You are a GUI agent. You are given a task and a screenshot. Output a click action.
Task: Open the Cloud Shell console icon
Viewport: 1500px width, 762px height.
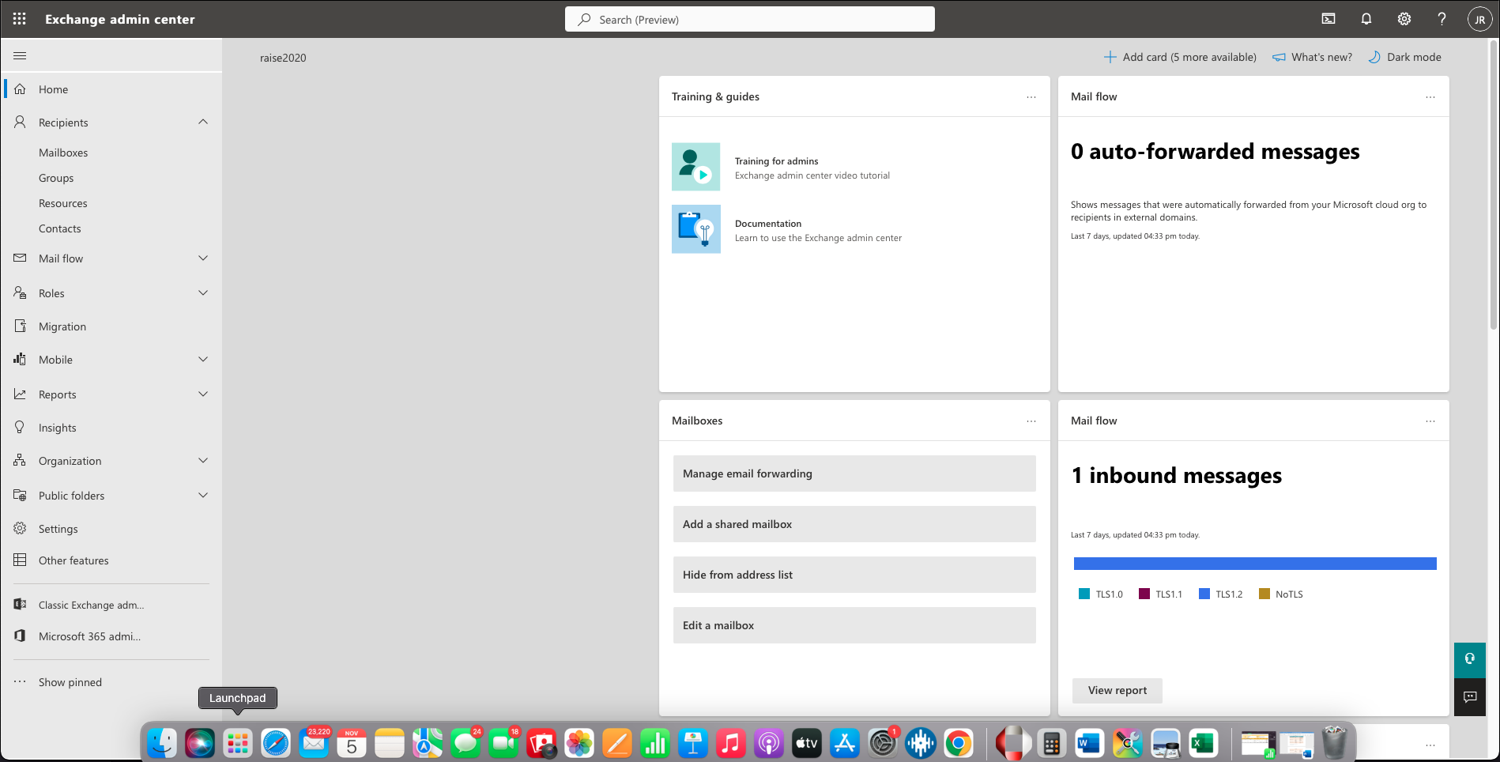(1329, 19)
